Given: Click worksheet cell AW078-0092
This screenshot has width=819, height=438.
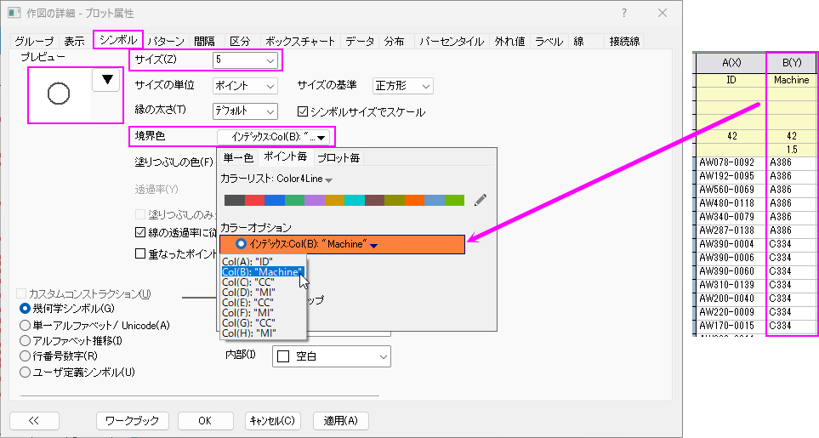Looking at the screenshot, I should pyautogui.click(x=731, y=162).
